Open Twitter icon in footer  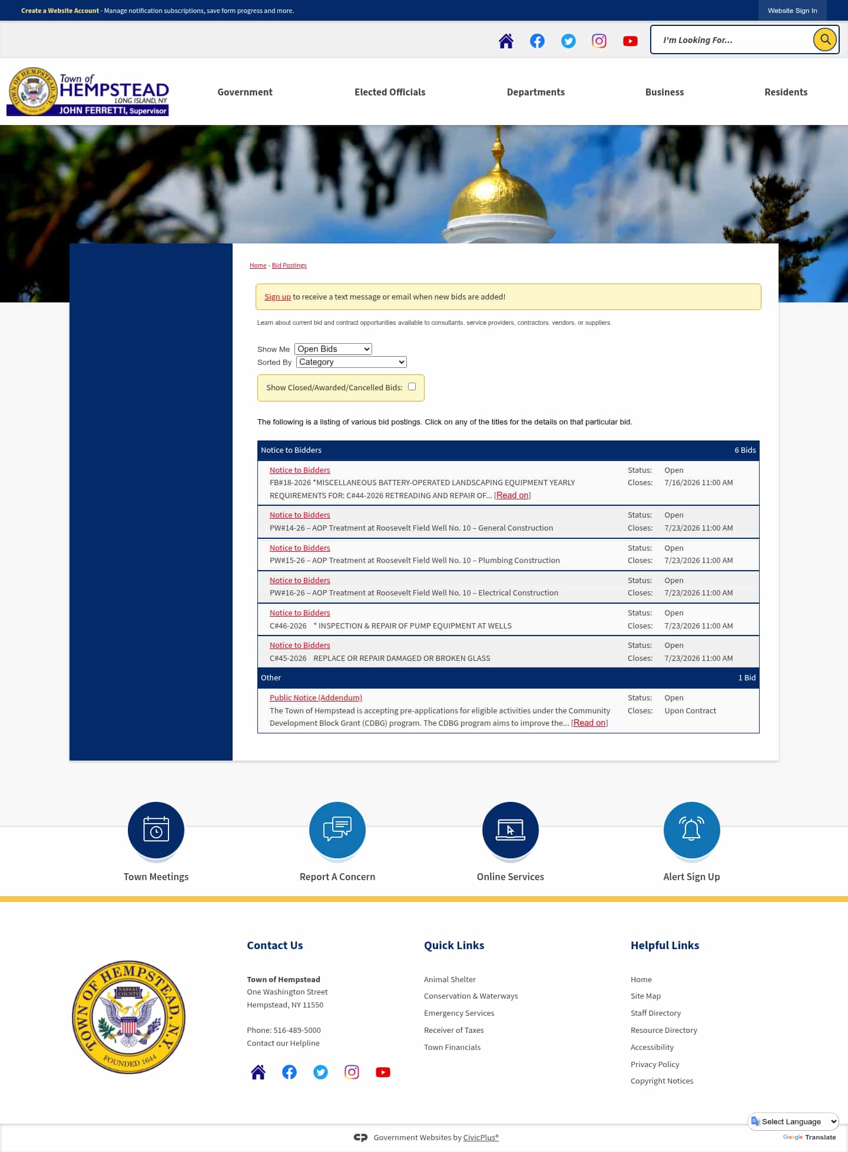[x=320, y=1072]
